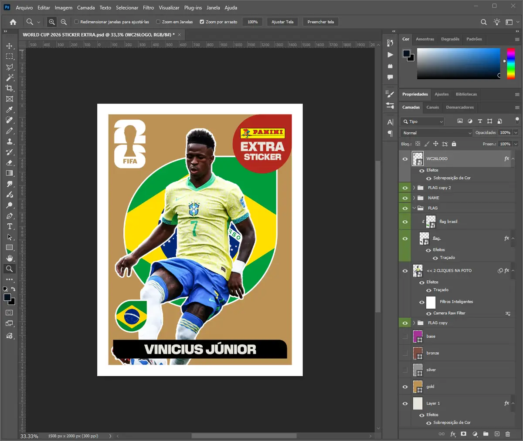The image size is (523, 441).
Task: Hide the NAME group layer
Action: 405,198
